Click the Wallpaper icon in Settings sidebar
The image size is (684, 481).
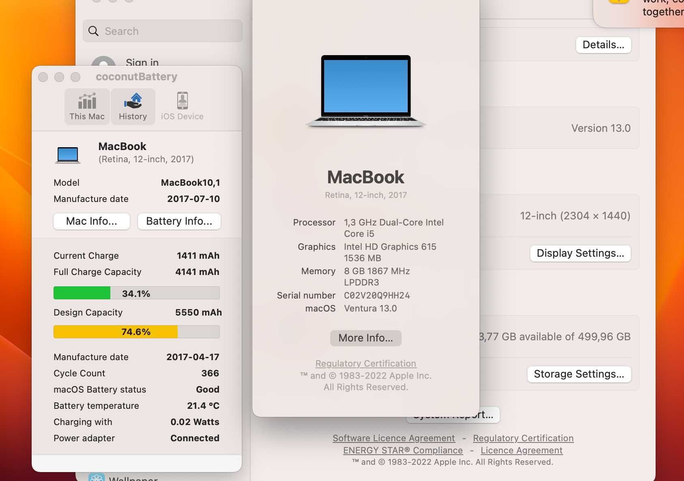coord(97,477)
